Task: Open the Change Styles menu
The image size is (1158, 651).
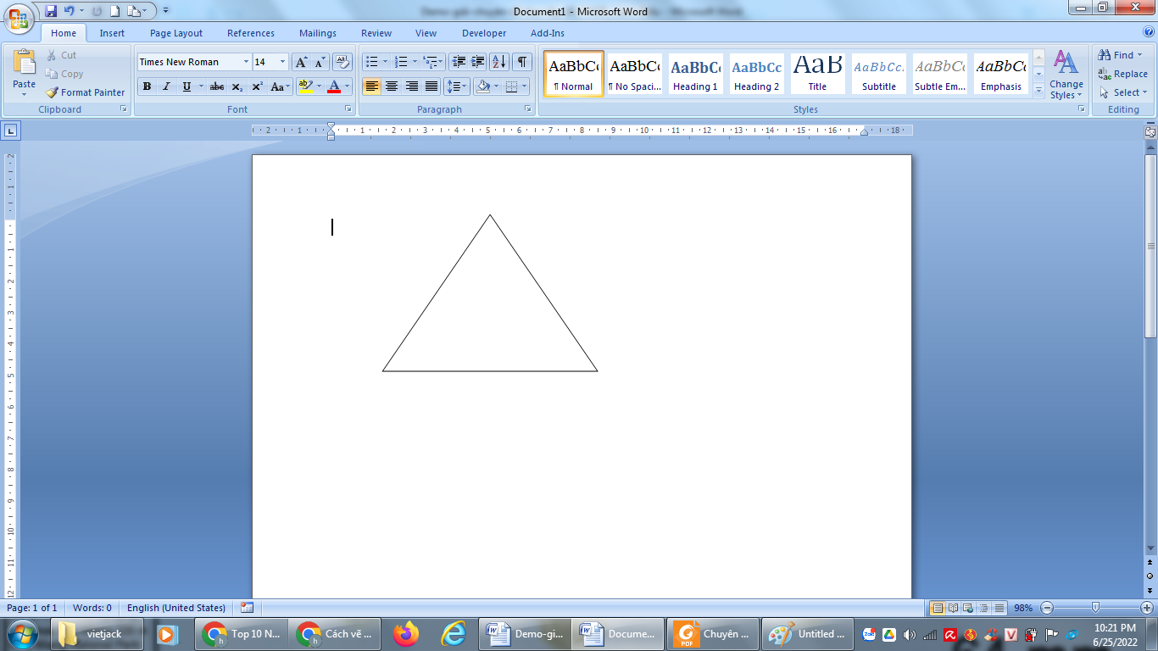Action: [x=1066, y=75]
